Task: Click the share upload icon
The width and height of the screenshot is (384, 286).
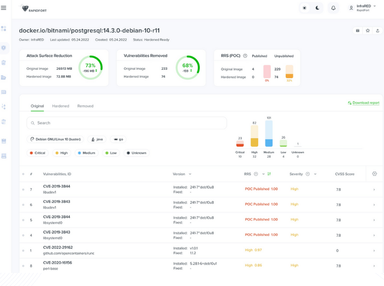Action: click(377, 31)
